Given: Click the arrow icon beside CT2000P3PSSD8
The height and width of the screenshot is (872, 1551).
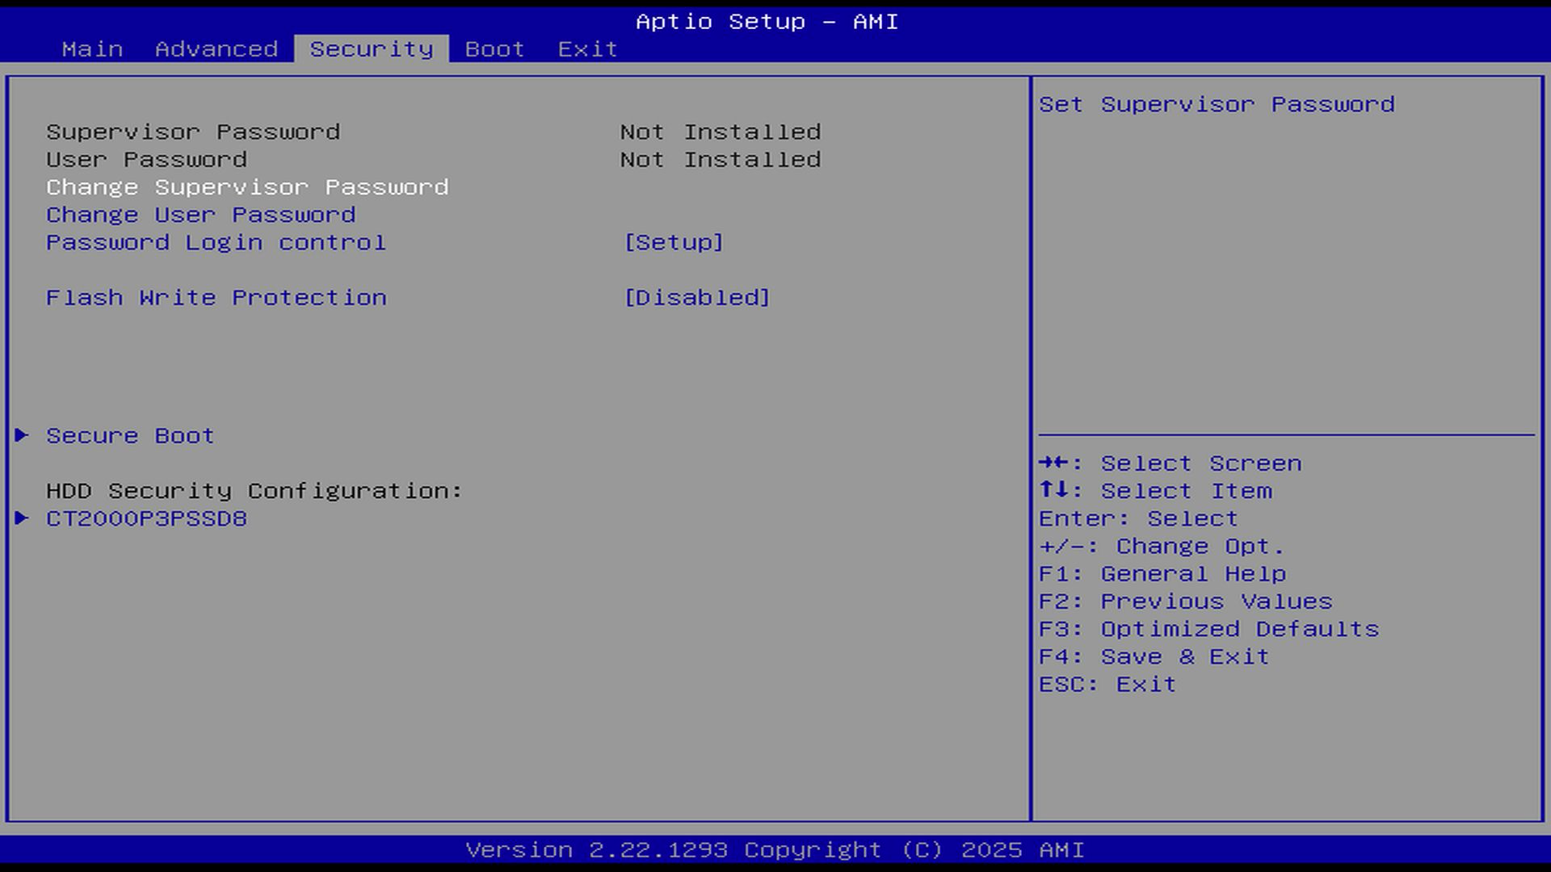Looking at the screenshot, I should coord(22,518).
